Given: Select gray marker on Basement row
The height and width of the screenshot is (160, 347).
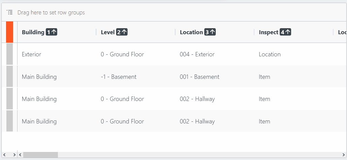Looking at the screenshot, I should 9,76.
